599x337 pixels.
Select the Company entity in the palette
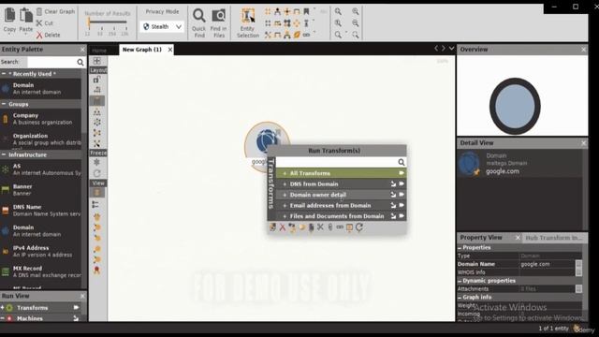click(x=40, y=119)
